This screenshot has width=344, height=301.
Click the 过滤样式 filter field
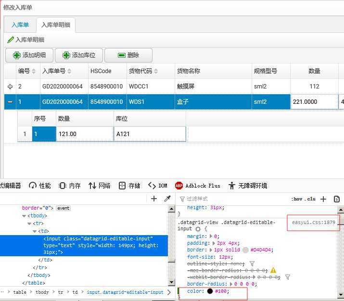(x=232, y=199)
